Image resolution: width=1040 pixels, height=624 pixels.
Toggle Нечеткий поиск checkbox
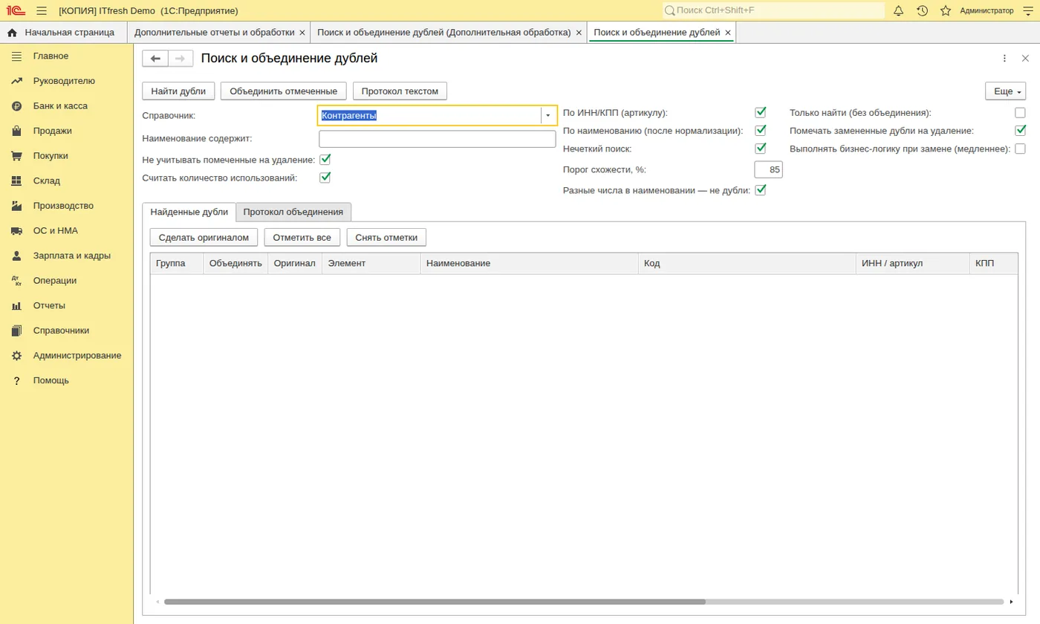[760, 148]
